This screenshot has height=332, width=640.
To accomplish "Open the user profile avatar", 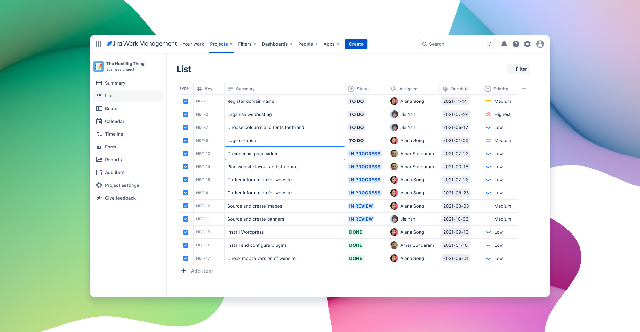I will click(x=540, y=44).
